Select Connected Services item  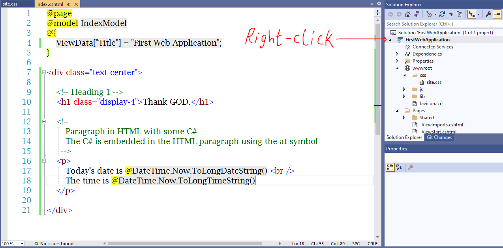point(433,47)
